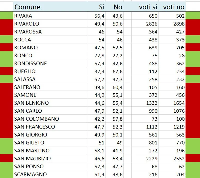
Task: Click the SAN GIUSTO Si value 51
Action: point(96,143)
